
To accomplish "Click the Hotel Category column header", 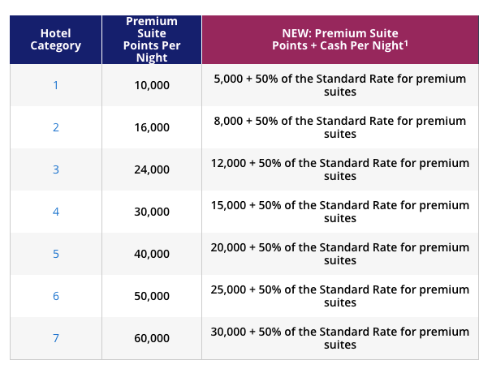I will tap(56, 39).
